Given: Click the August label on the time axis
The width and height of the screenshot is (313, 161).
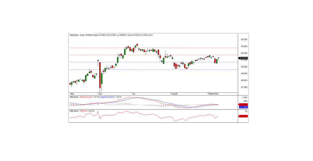Looking at the screenshot, I should point(174,94).
